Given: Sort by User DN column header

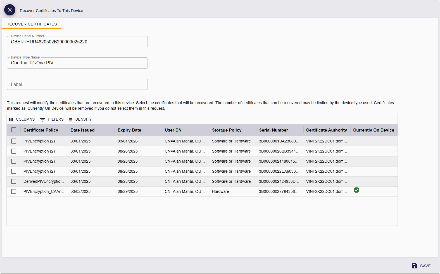Looking at the screenshot, I should pyautogui.click(x=173, y=130).
